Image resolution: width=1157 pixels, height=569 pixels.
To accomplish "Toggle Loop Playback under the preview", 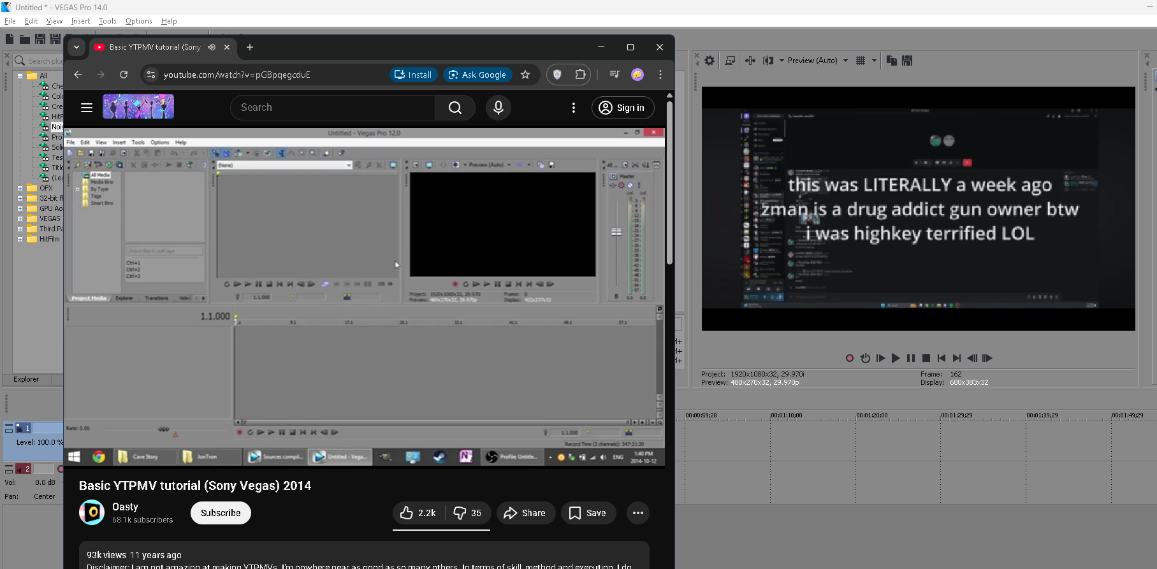I will [x=865, y=358].
